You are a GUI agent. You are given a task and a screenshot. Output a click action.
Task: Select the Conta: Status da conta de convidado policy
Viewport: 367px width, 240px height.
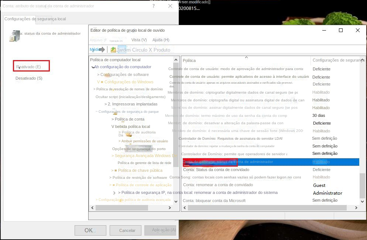(216, 170)
